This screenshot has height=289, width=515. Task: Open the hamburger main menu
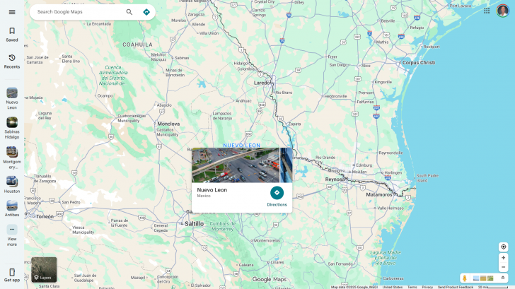pos(12,12)
